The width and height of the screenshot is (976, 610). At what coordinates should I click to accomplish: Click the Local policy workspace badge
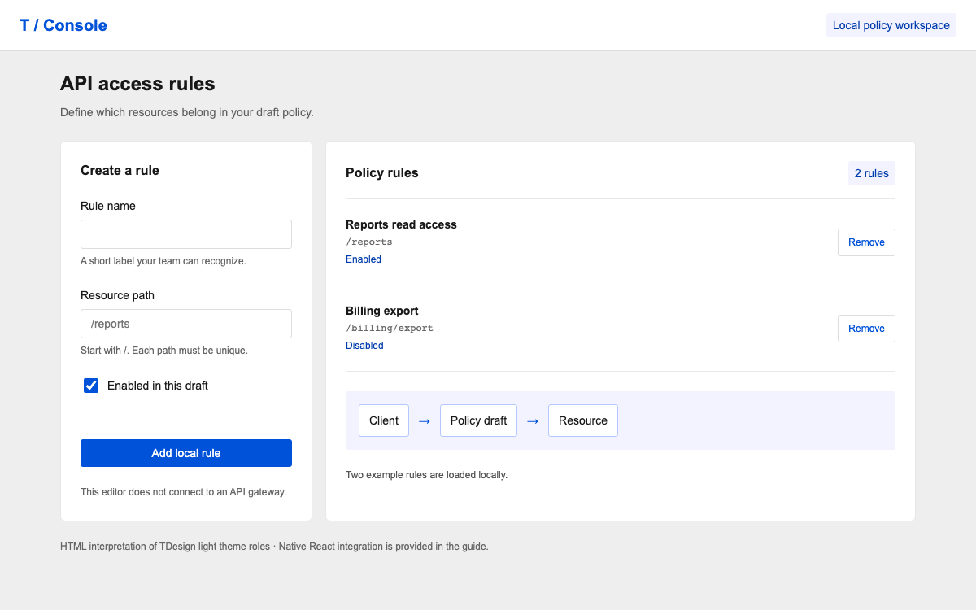pos(891,25)
